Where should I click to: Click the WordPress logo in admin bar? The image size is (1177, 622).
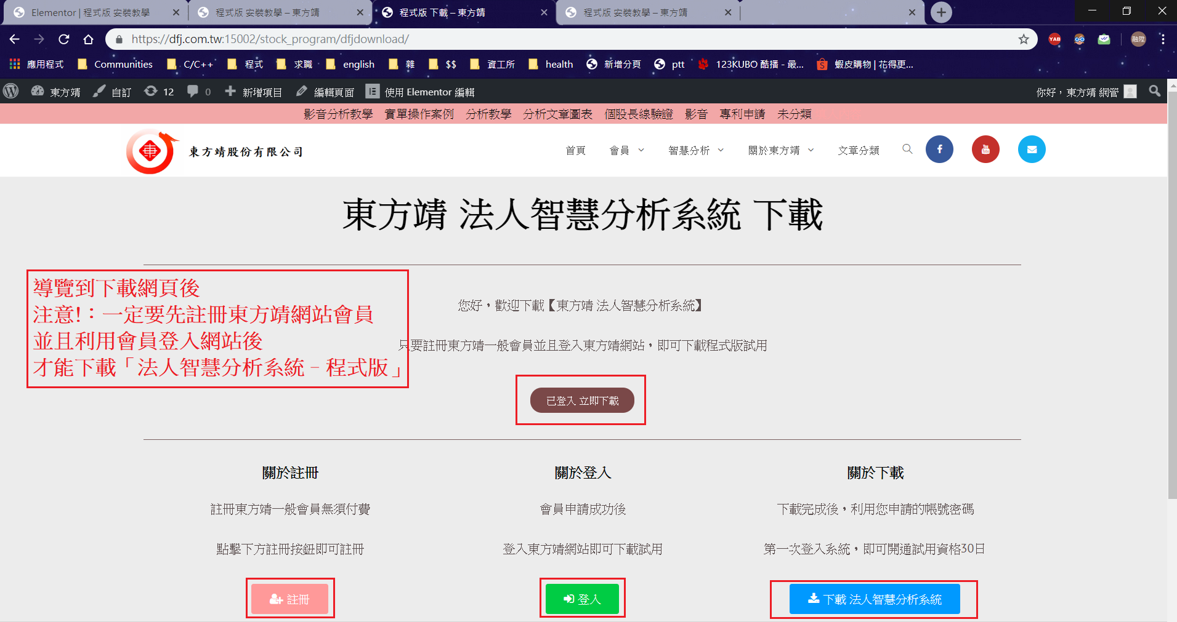tap(11, 92)
